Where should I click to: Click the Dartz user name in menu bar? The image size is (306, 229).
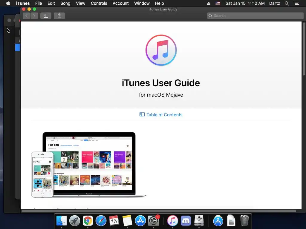click(x=275, y=3)
